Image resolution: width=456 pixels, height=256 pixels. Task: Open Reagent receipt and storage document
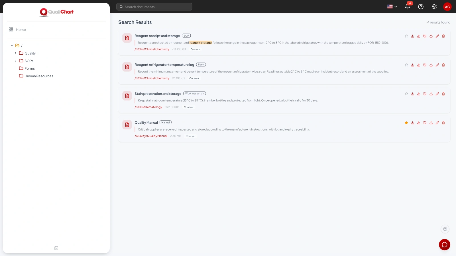(x=157, y=36)
